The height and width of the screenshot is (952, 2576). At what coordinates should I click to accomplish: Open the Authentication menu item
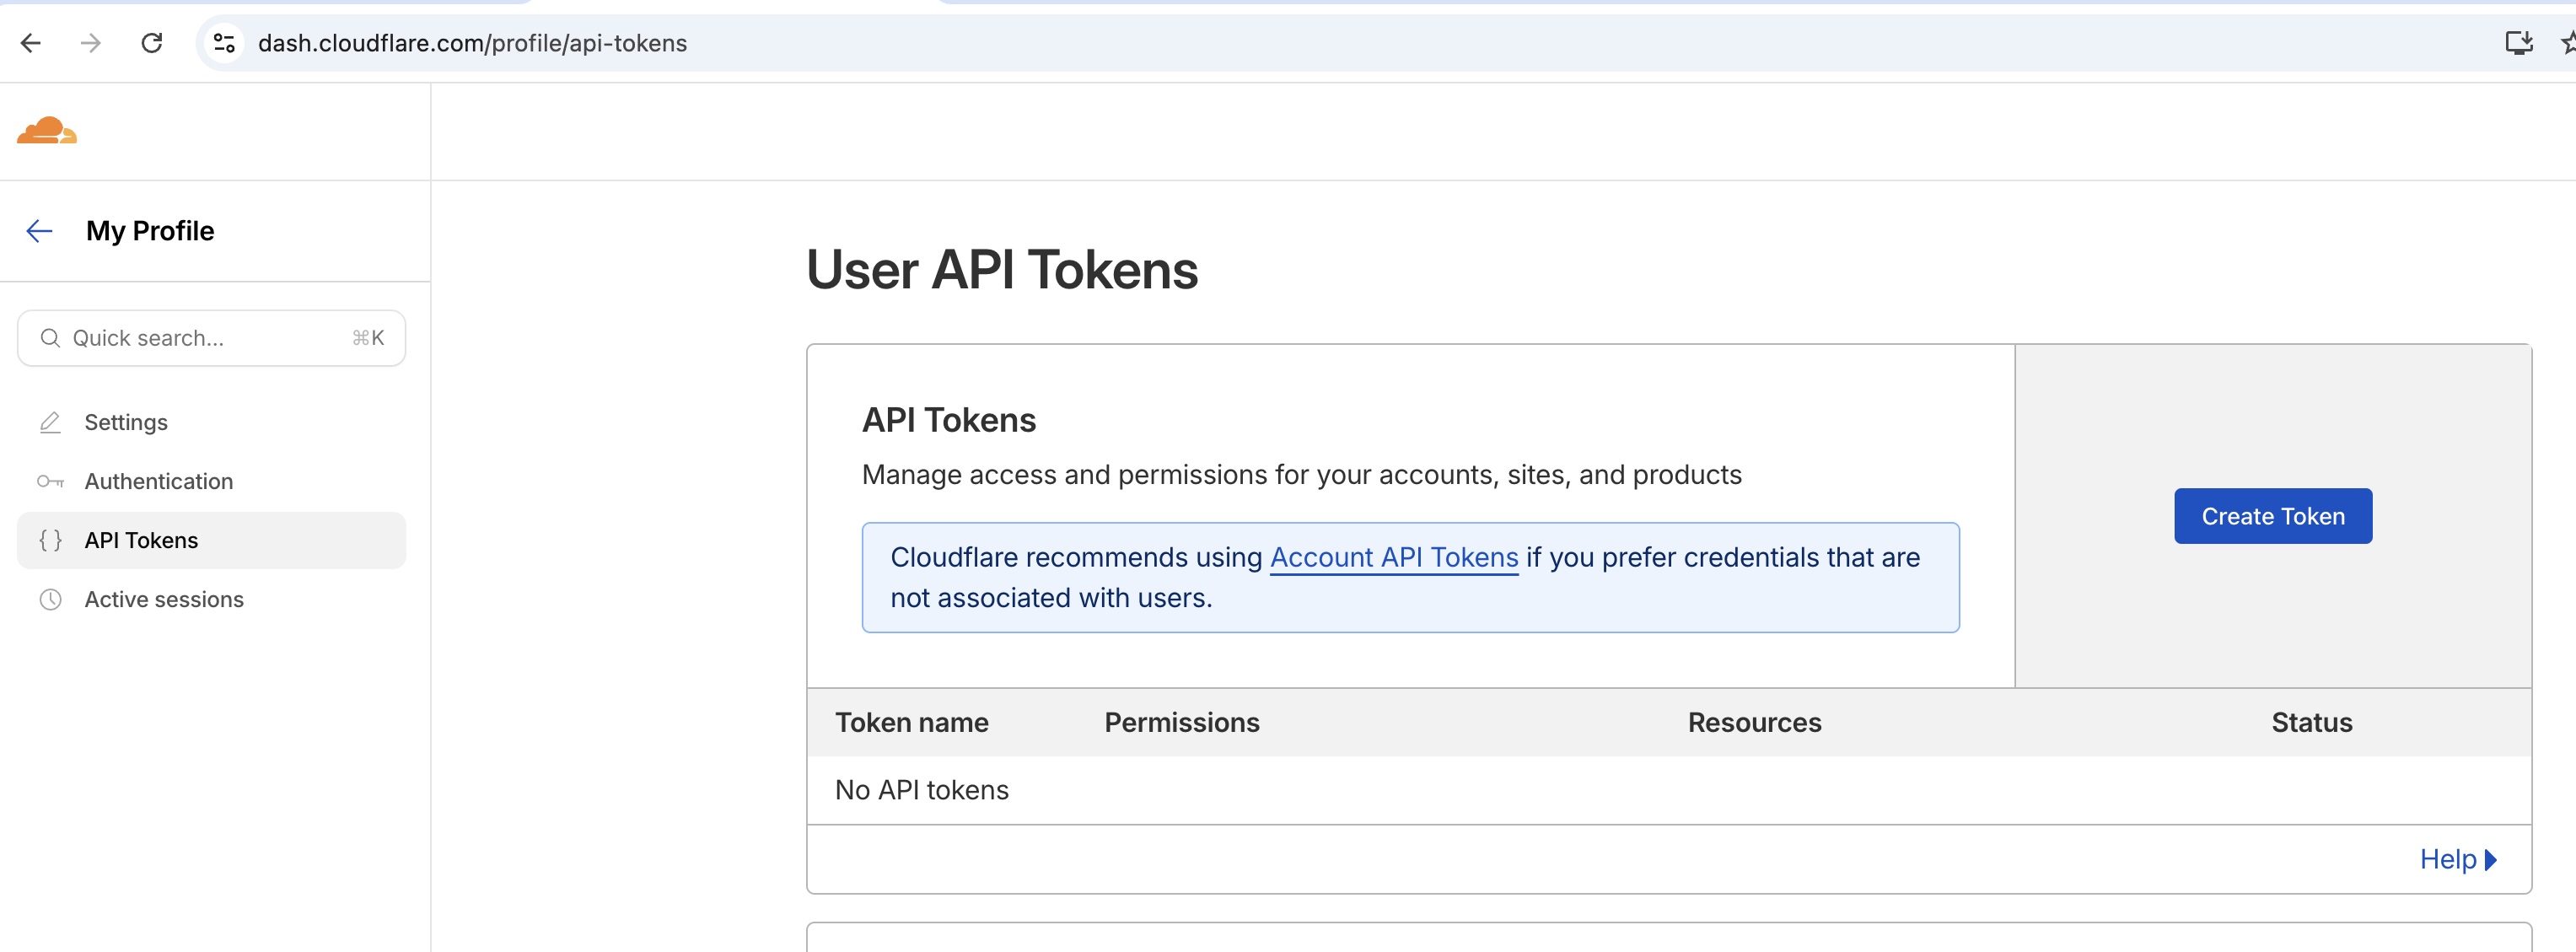pyautogui.click(x=158, y=481)
